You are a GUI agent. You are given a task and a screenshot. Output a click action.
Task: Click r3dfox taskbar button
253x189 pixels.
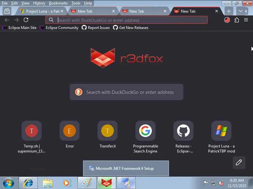tap(107, 183)
